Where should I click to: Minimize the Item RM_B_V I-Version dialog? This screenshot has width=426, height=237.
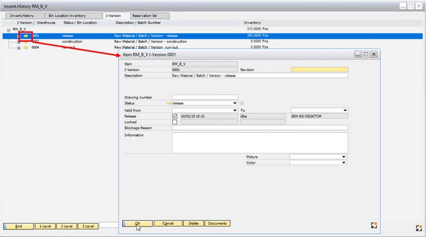[357, 54]
